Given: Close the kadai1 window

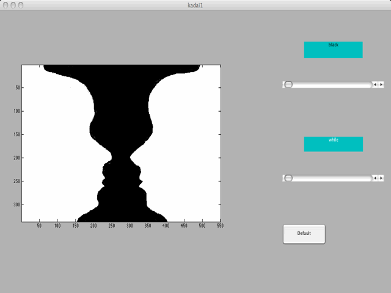Looking at the screenshot, I should click(5, 5).
